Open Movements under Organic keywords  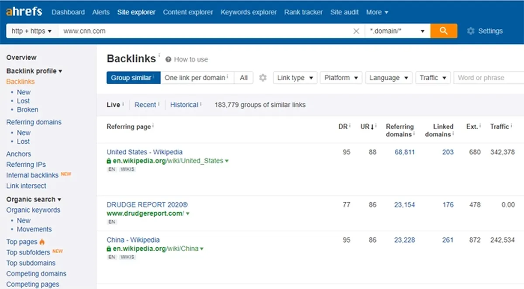34,229
